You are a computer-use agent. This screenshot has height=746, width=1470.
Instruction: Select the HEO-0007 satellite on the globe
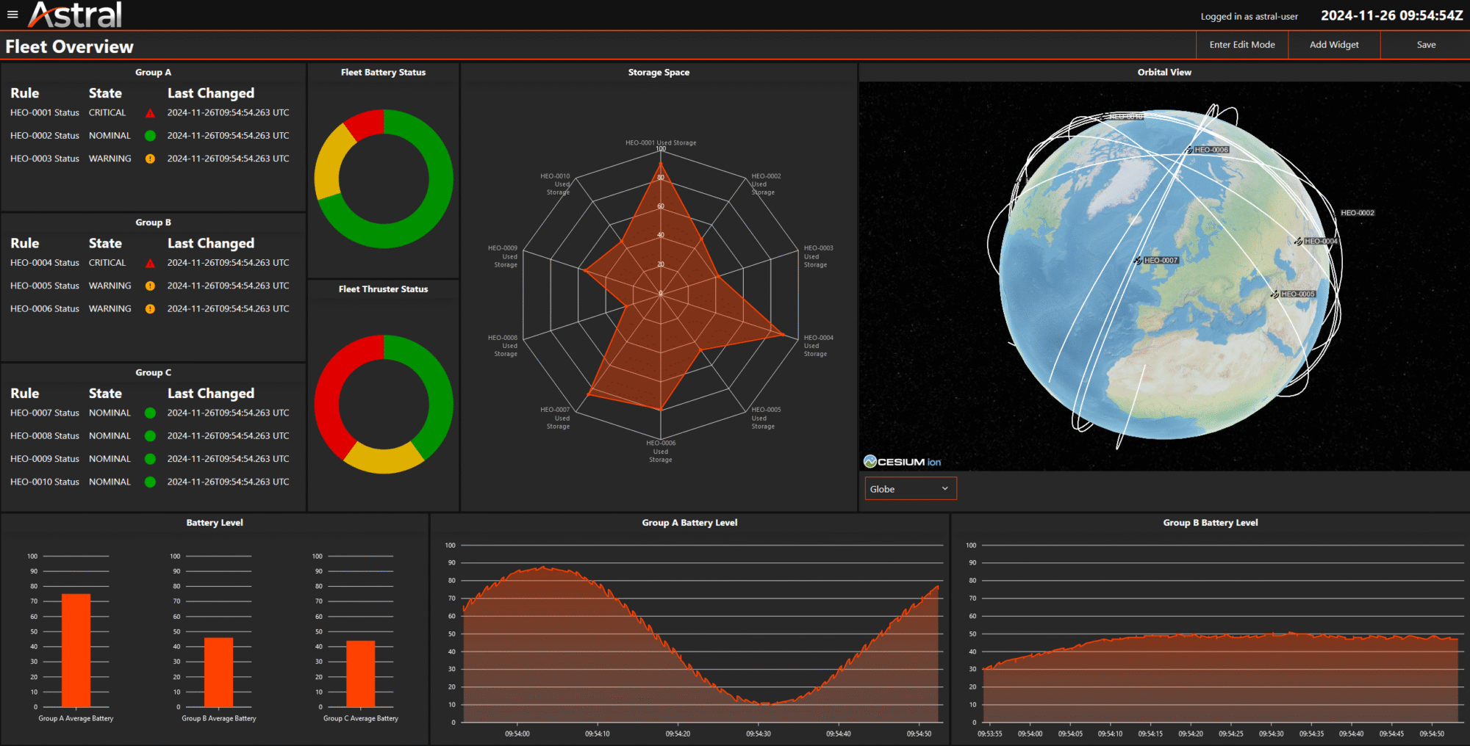1139,261
